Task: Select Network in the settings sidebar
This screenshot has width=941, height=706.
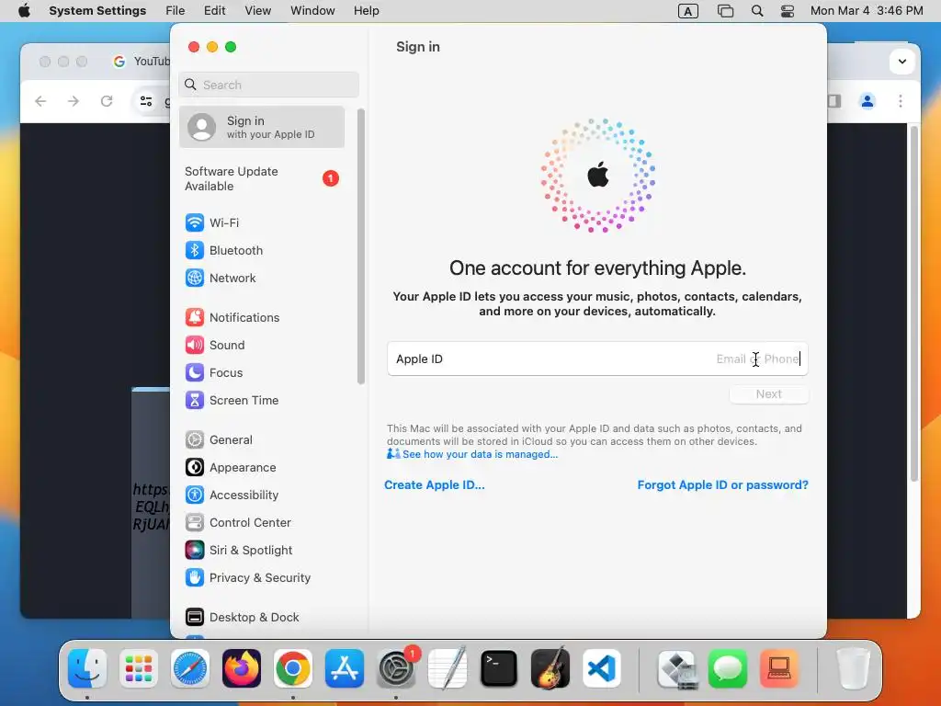Action: pyautogui.click(x=220, y=278)
